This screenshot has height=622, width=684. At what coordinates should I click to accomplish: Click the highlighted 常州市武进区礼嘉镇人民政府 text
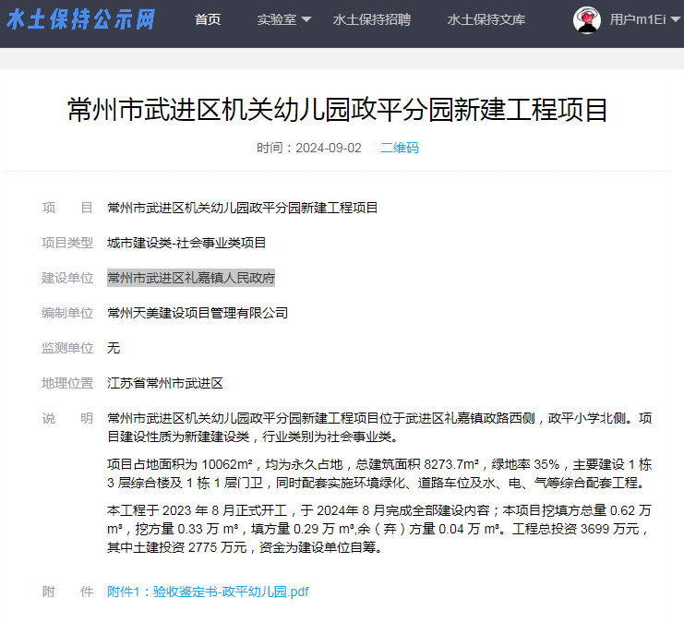[191, 278]
